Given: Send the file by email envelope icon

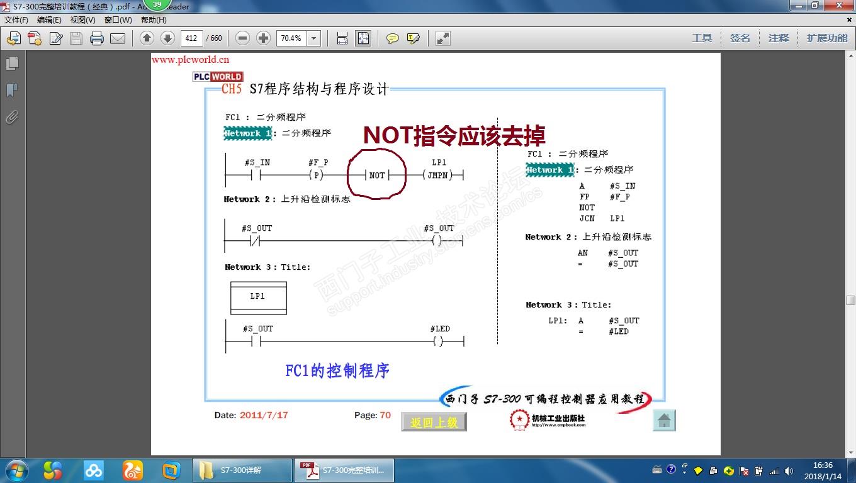Looking at the screenshot, I should coord(118,38).
